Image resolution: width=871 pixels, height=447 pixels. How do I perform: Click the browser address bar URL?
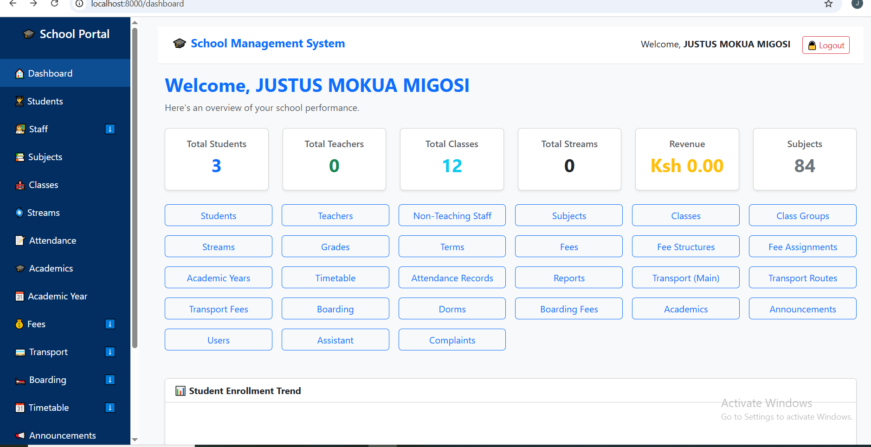pos(137,4)
